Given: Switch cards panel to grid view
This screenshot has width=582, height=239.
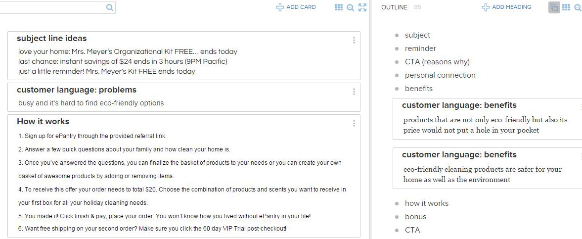Looking at the screenshot, I should click(339, 7).
